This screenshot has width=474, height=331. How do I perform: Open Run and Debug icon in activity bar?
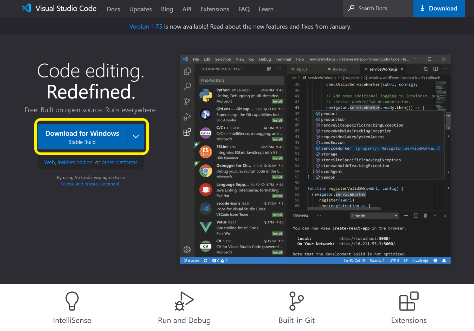pyautogui.click(x=187, y=117)
